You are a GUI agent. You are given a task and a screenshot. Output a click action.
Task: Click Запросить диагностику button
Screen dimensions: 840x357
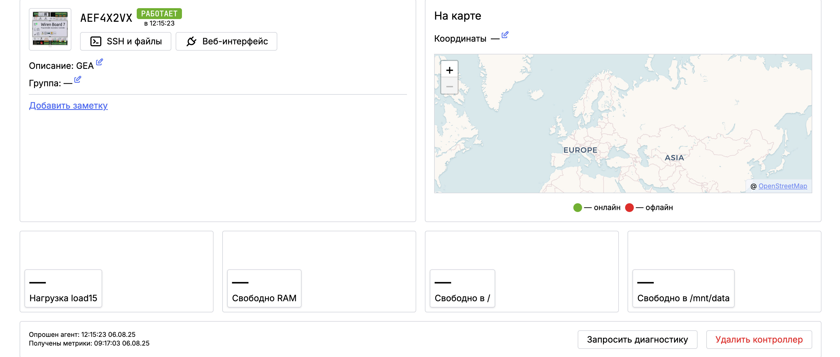pyautogui.click(x=637, y=339)
